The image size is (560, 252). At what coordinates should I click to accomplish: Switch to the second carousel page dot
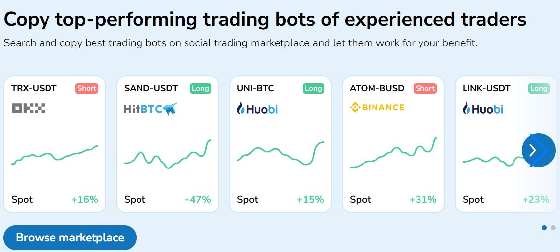pyautogui.click(x=553, y=228)
